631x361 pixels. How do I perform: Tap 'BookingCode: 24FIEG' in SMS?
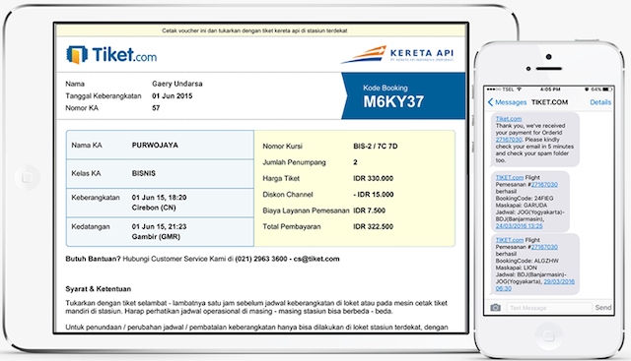[x=525, y=199]
